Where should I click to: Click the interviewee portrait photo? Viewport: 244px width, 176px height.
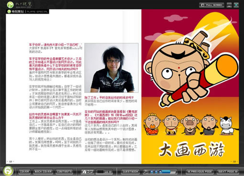111,68
